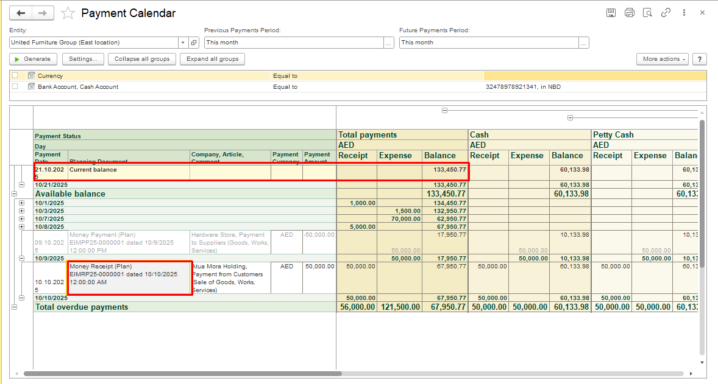Click the Expand all groups button
Screen dimensions: 718x384
212,59
